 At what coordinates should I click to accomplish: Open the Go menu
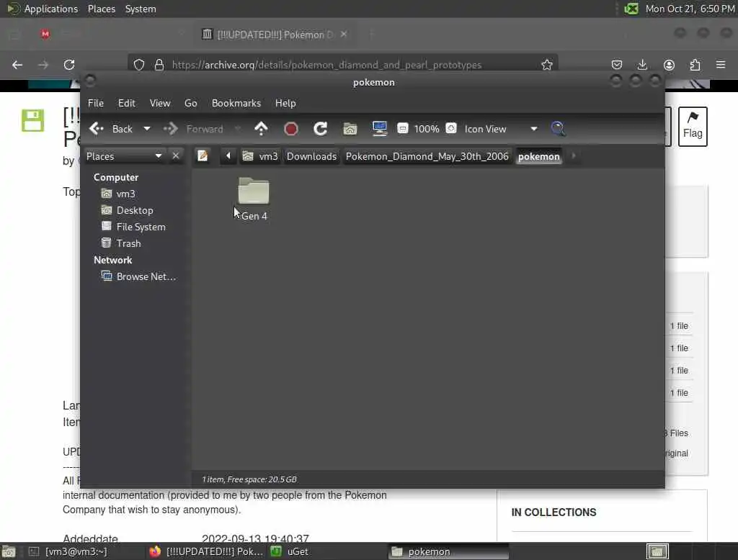tap(190, 103)
